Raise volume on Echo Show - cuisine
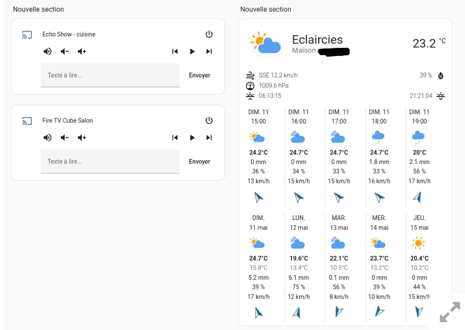The image size is (465, 330). click(82, 52)
